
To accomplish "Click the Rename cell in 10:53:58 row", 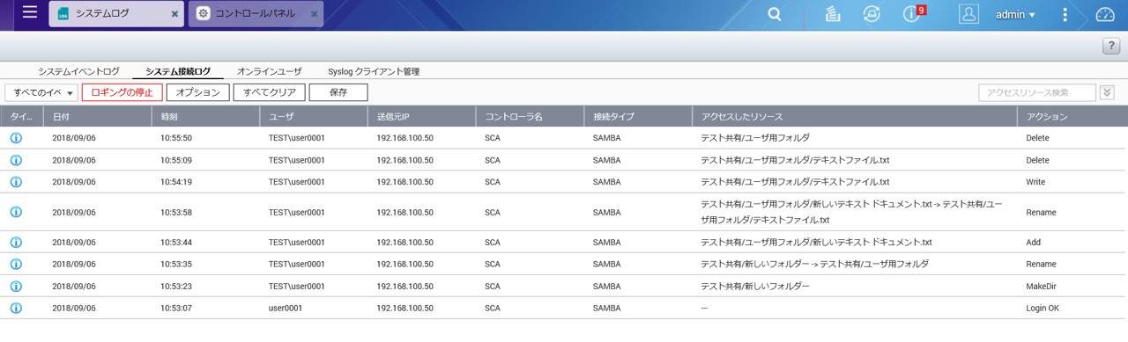I will 1041,212.
